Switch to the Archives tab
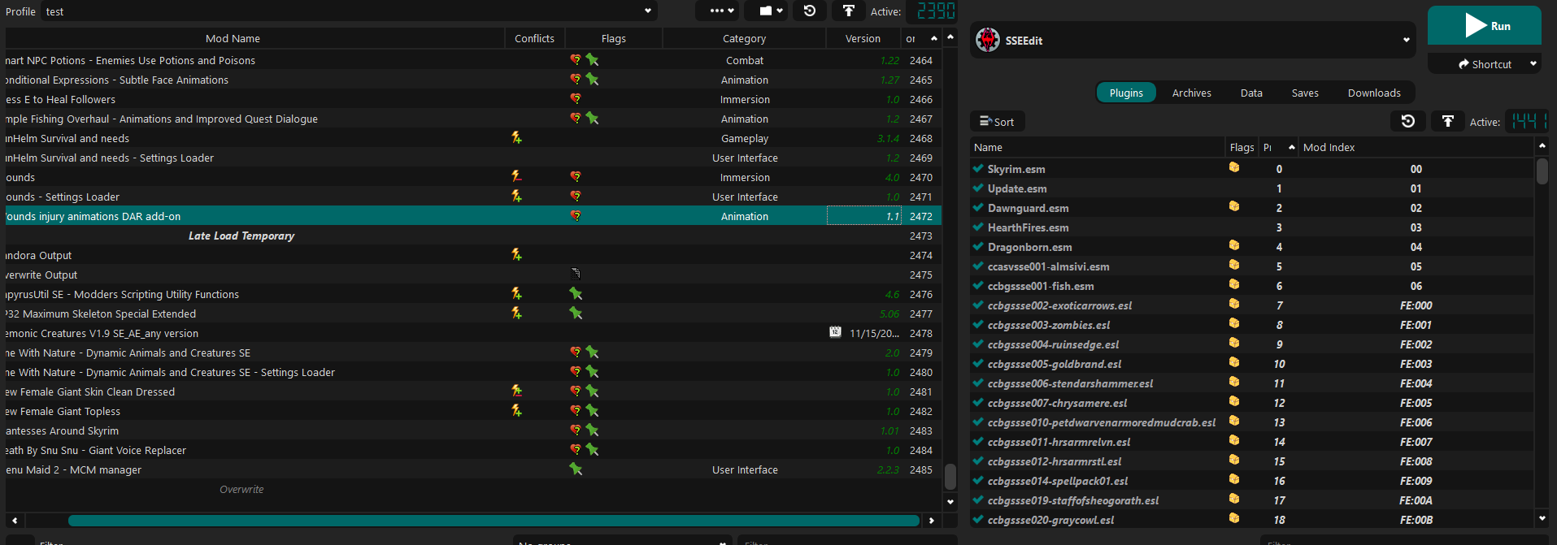This screenshot has width=1557, height=545. coord(1191,93)
